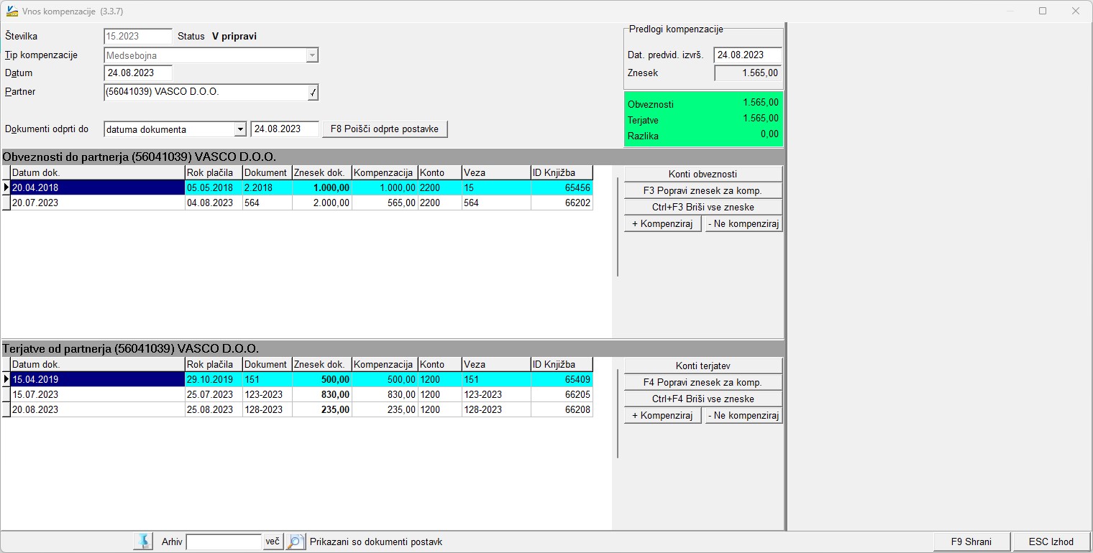Click Veza column header in terjatve table
The height and width of the screenshot is (553, 1093).
pos(496,364)
